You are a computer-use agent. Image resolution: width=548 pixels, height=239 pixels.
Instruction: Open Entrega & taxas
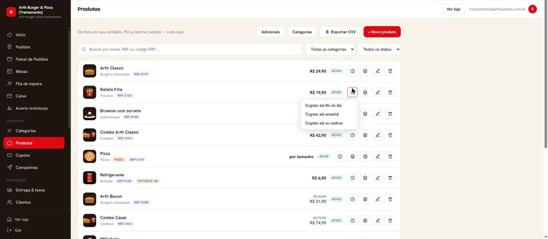tap(34, 190)
